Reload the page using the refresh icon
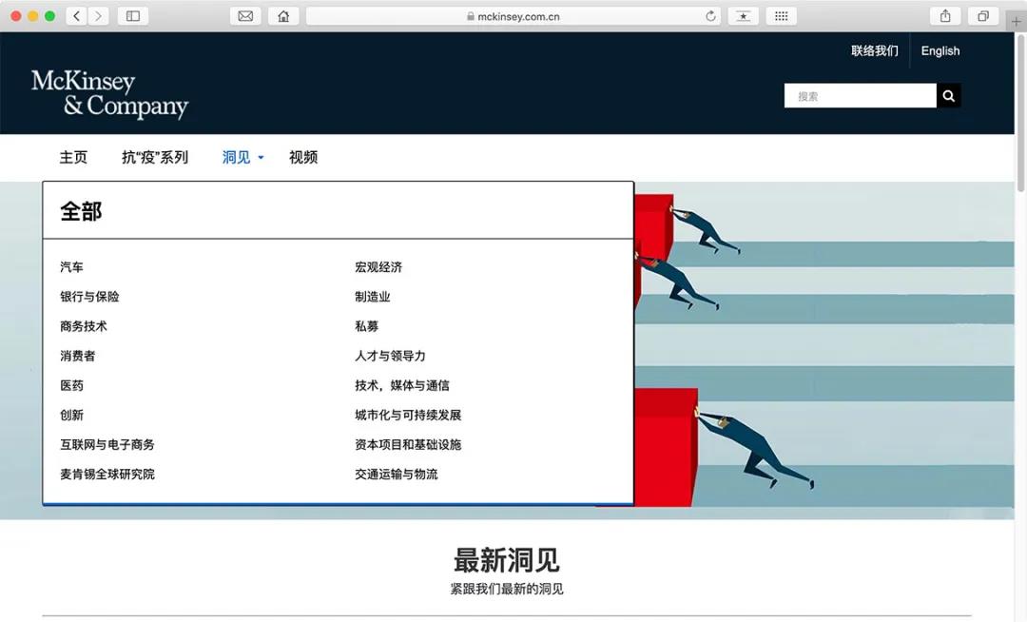Image resolution: width=1027 pixels, height=622 pixels. pos(709,15)
